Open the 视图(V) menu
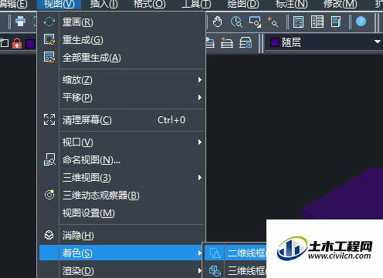 [x=59, y=4]
